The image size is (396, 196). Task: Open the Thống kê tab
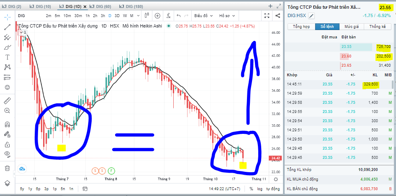click(378, 27)
